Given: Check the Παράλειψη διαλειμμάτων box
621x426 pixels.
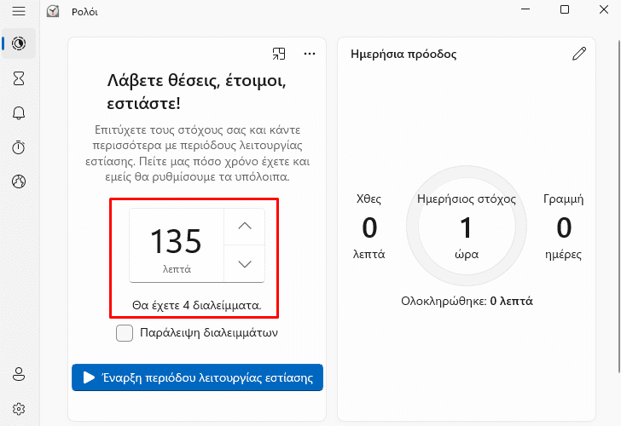Looking at the screenshot, I should (125, 332).
